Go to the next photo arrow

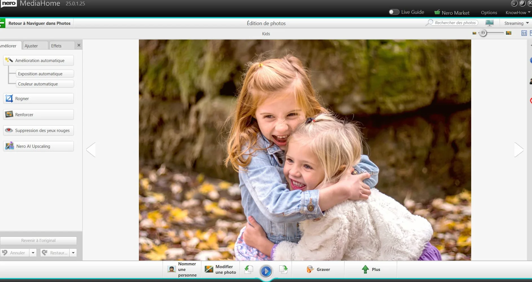click(x=519, y=149)
